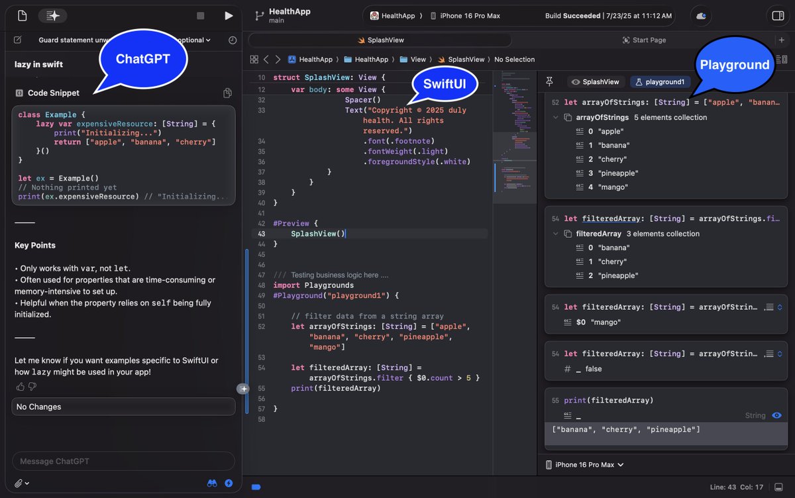Viewport: 795px width, 498px height.
Task: Click the No Changes button
Action: [x=123, y=407]
